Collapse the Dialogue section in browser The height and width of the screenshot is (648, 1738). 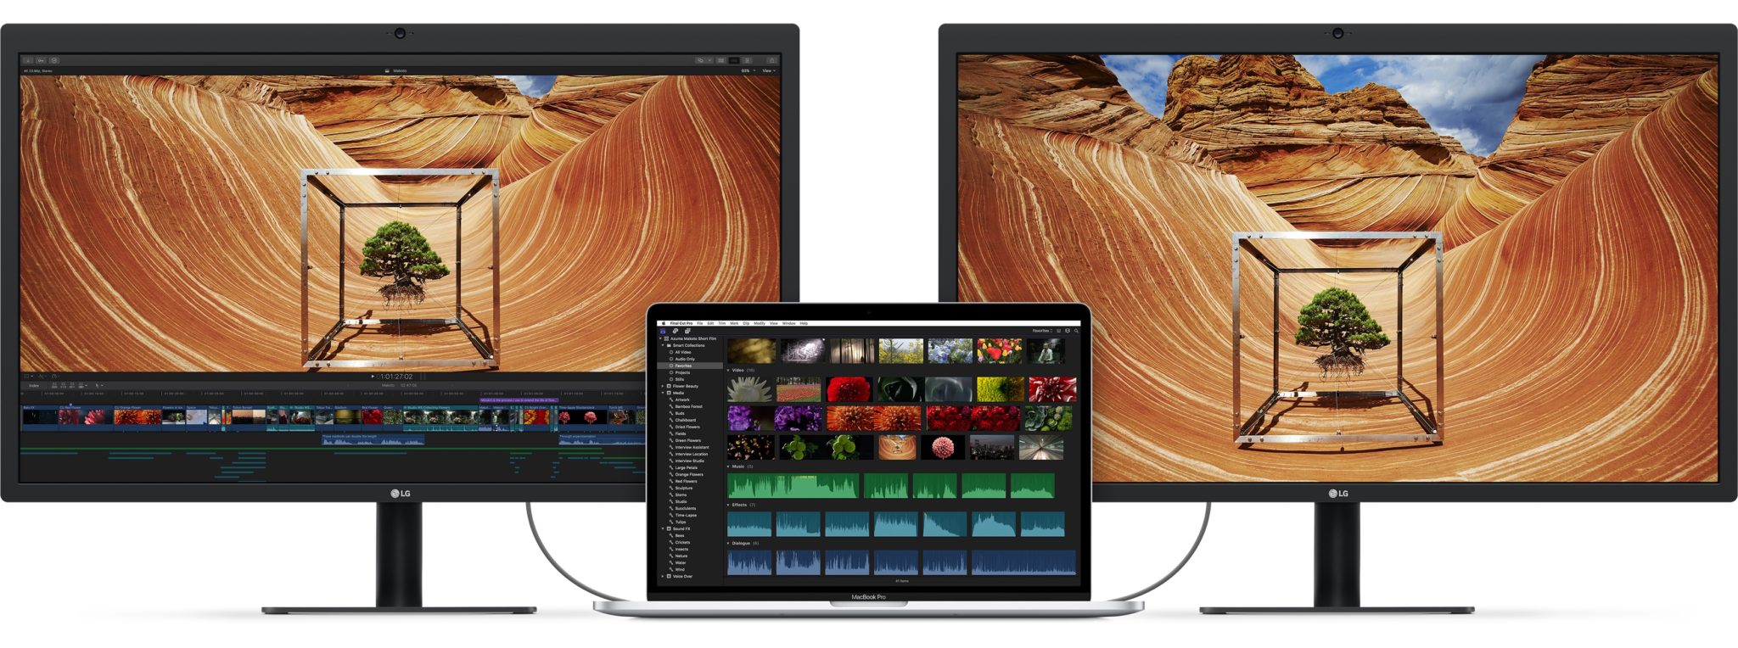729,543
